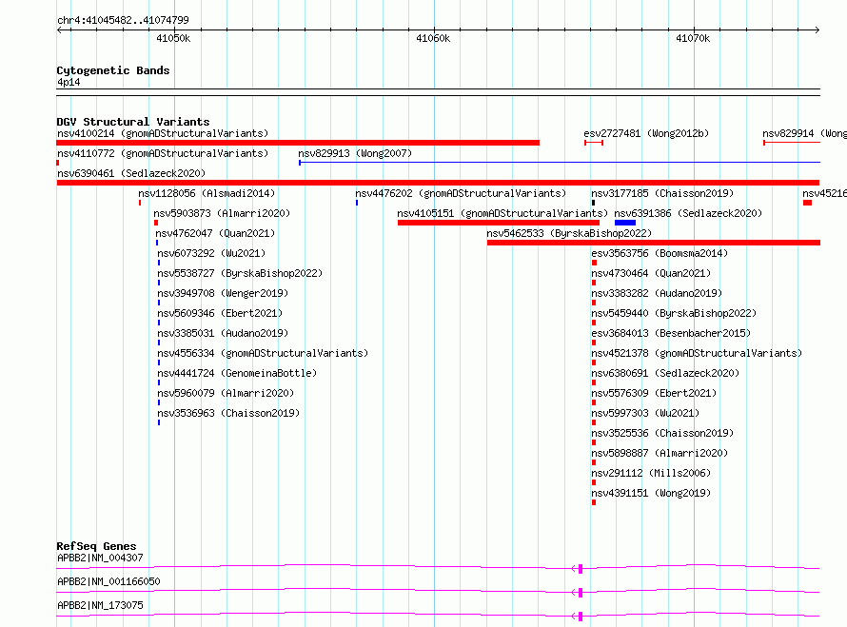
Task: Click the red bar under nsv4105151
Action: click(x=499, y=223)
